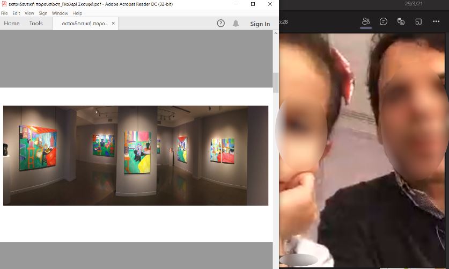
Task: Minimize the Acrobat Reader window
Action: (x=236, y=4)
